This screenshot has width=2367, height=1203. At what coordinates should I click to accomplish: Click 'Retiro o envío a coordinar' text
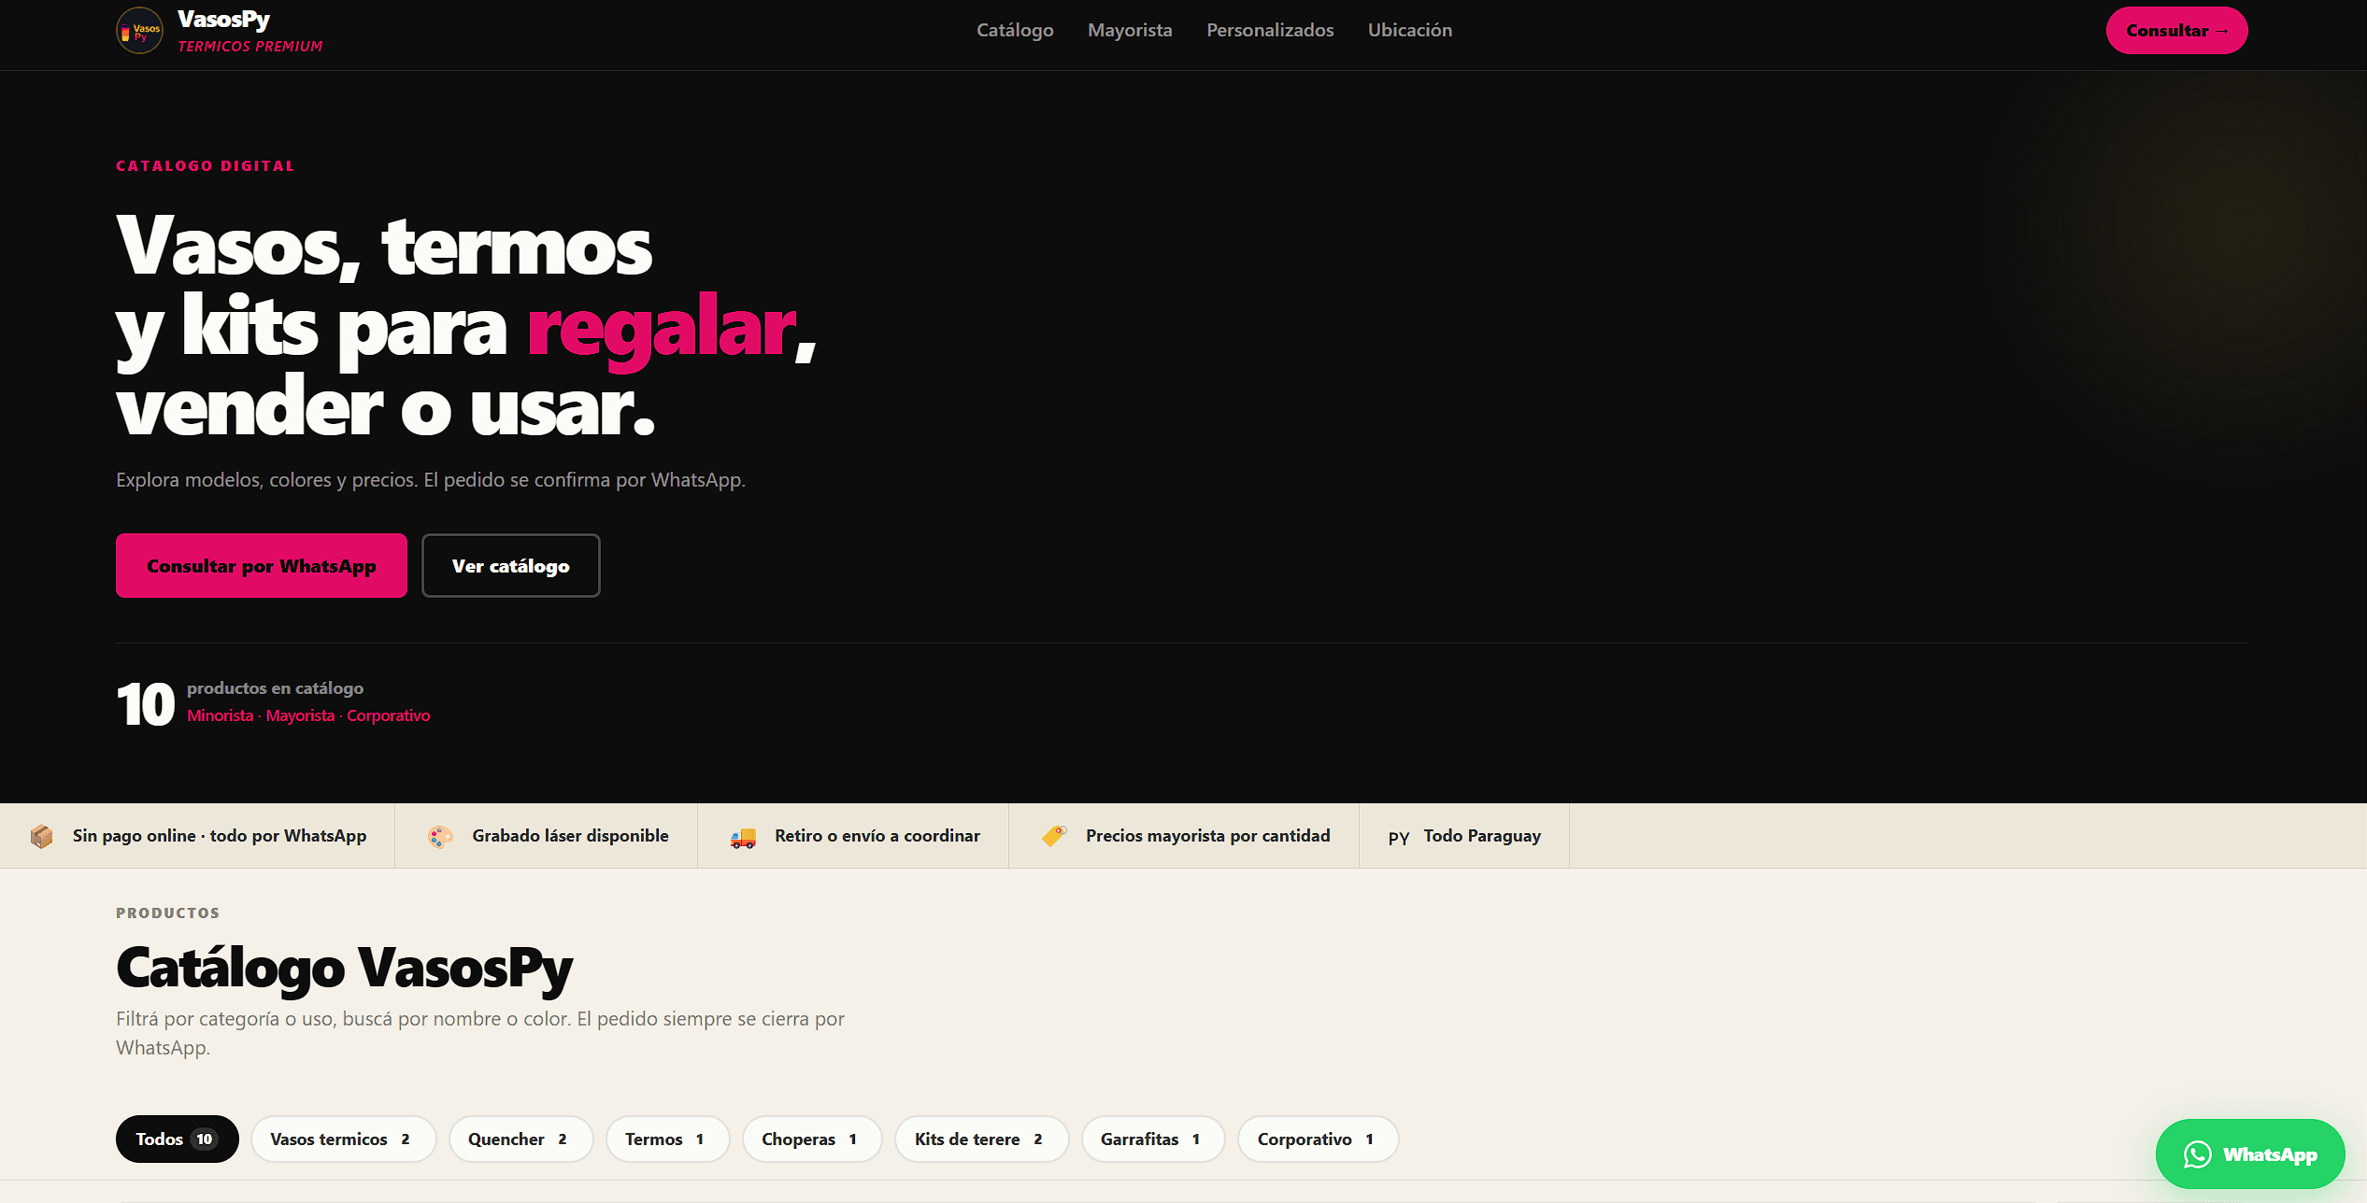[877, 836]
